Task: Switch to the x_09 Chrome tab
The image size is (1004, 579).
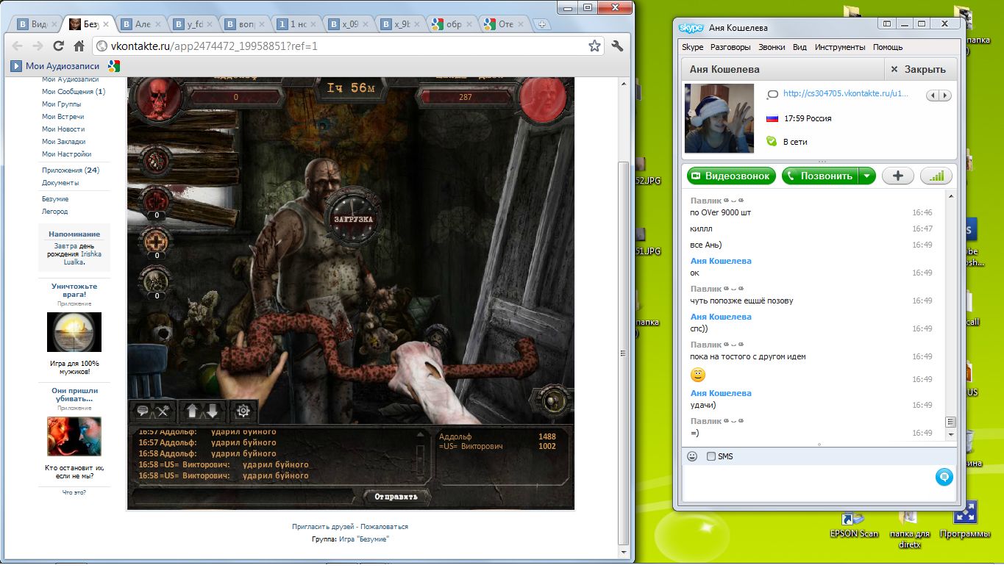Action: [x=350, y=24]
